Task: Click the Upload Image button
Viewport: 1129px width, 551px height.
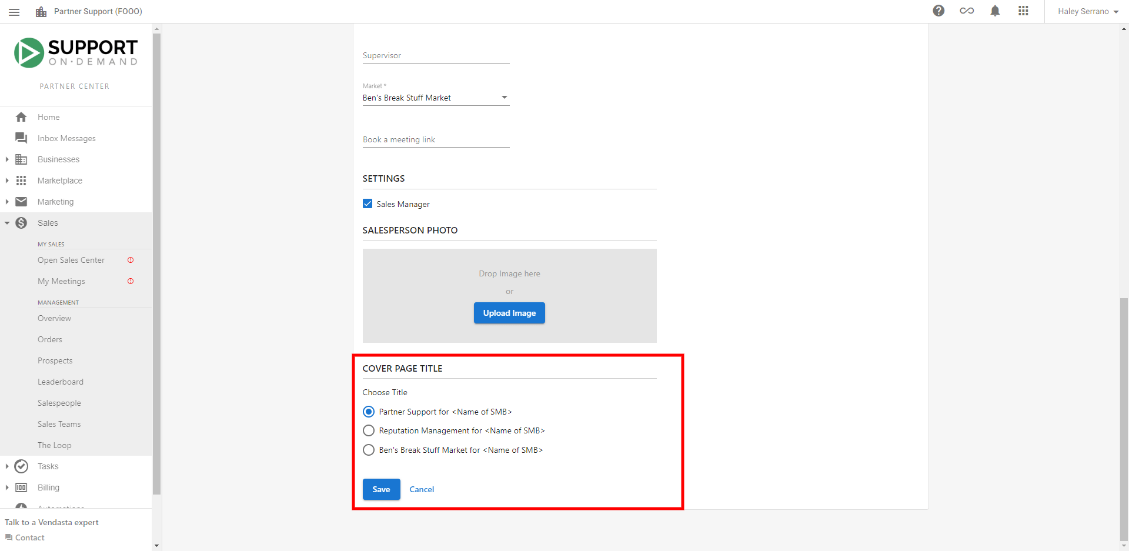Action: click(509, 313)
